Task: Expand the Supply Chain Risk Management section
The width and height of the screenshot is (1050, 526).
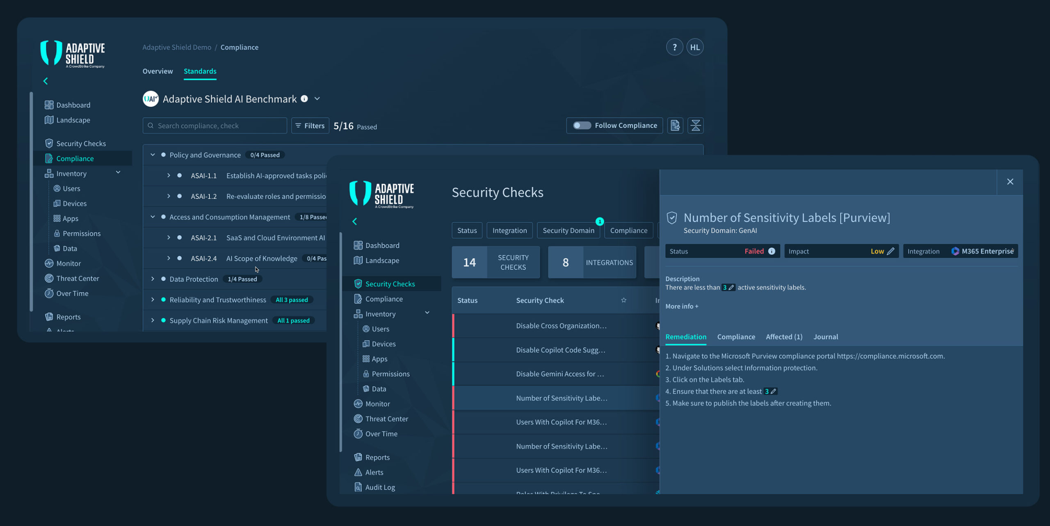Action: pos(153,320)
